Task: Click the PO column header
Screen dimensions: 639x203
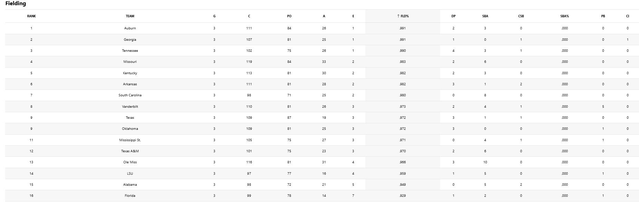Action: [289, 16]
